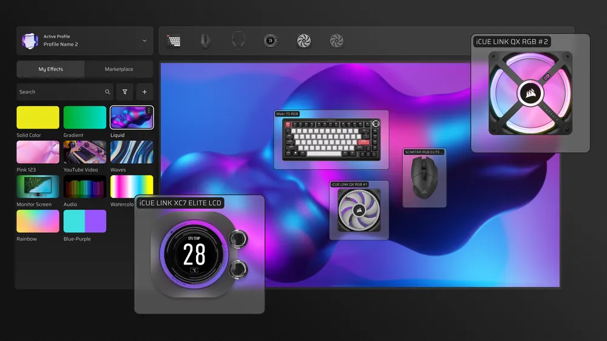
Task: Select the second fan icon in top bar
Action: click(x=337, y=41)
